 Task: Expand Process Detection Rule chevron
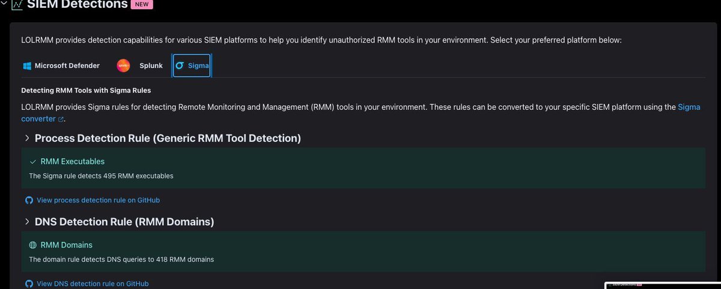(x=26, y=138)
